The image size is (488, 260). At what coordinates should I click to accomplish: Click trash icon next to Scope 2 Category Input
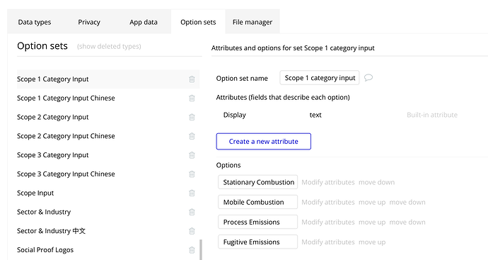[x=192, y=117]
